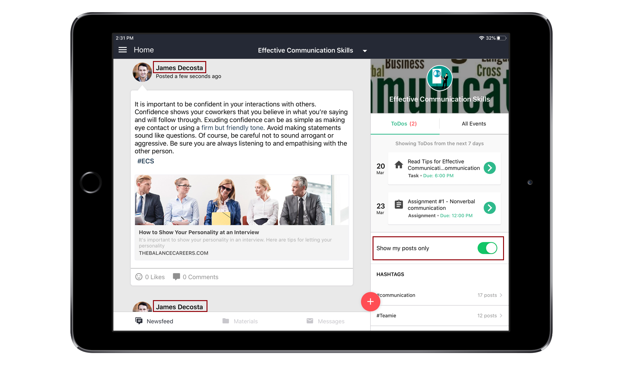
Task: Tap the battery indicator in status bar
Action: click(x=502, y=38)
